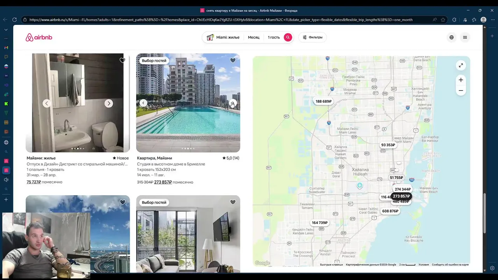This screenshot has width=498, height=280.
Task: Click highlighted map marker 273 857₽
Action: tap(401, 196)
